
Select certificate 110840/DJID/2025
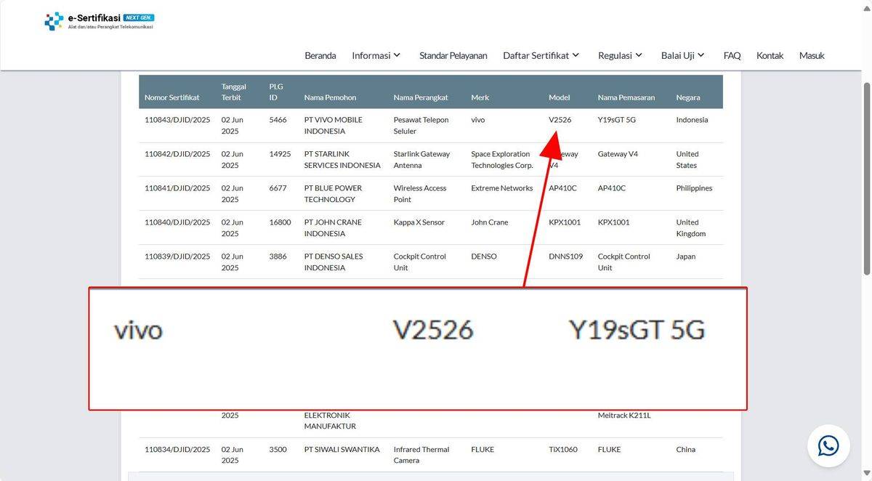(x=177, y=222)
